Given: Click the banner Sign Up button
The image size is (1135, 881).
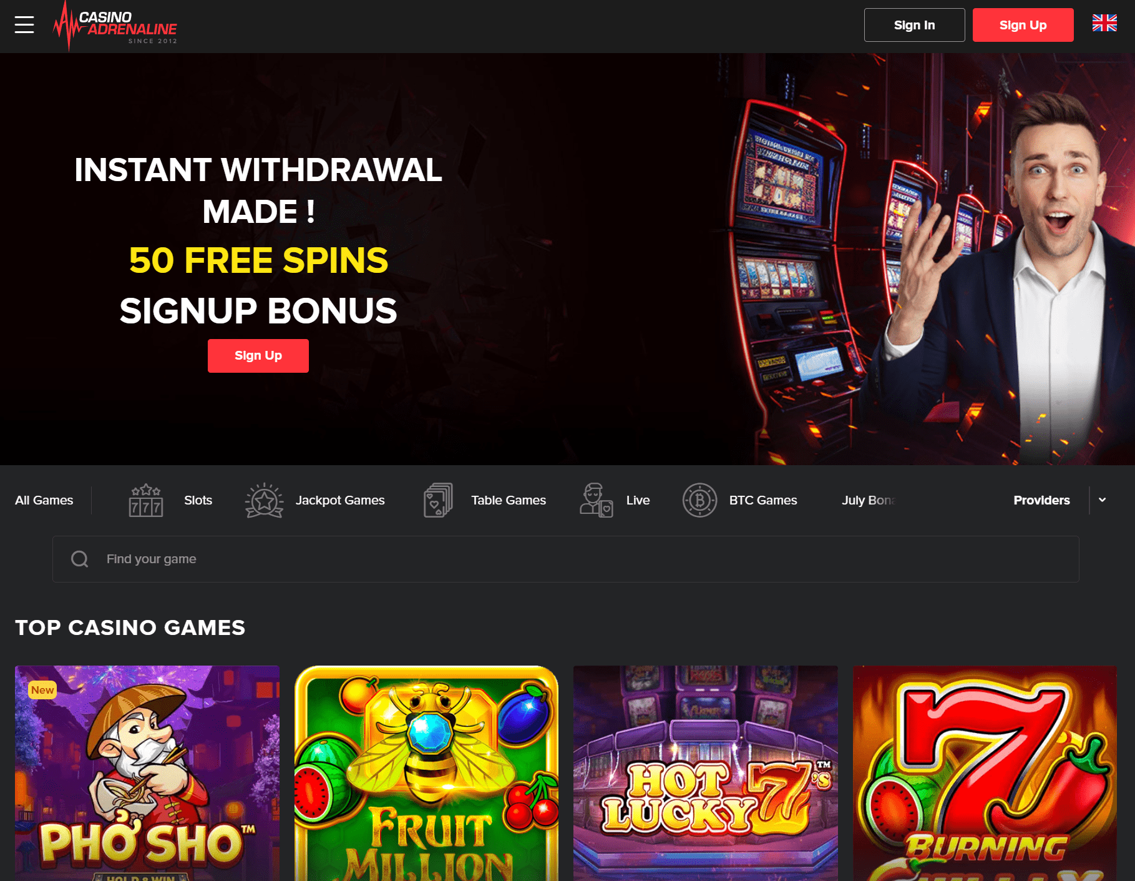Looking at the screenshot, I should [x=258, y=356].
